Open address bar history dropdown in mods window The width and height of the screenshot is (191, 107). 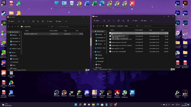click(x=134, y=26)
